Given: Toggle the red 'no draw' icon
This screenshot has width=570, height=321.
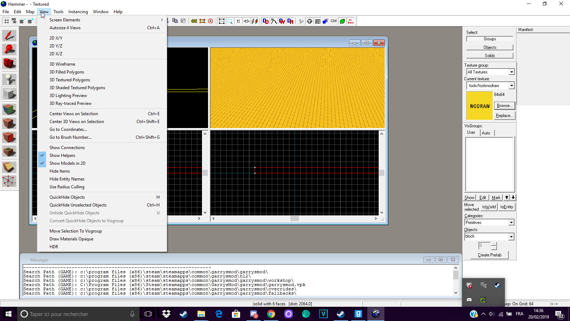Looking at the screenshot, I should pos(351,21).
